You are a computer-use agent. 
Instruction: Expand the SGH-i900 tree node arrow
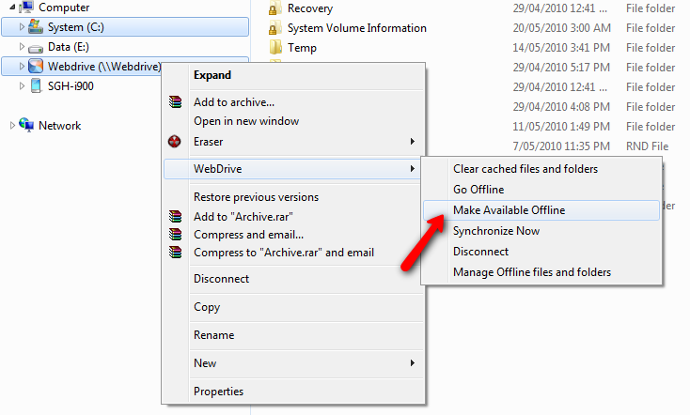(23, 86)
